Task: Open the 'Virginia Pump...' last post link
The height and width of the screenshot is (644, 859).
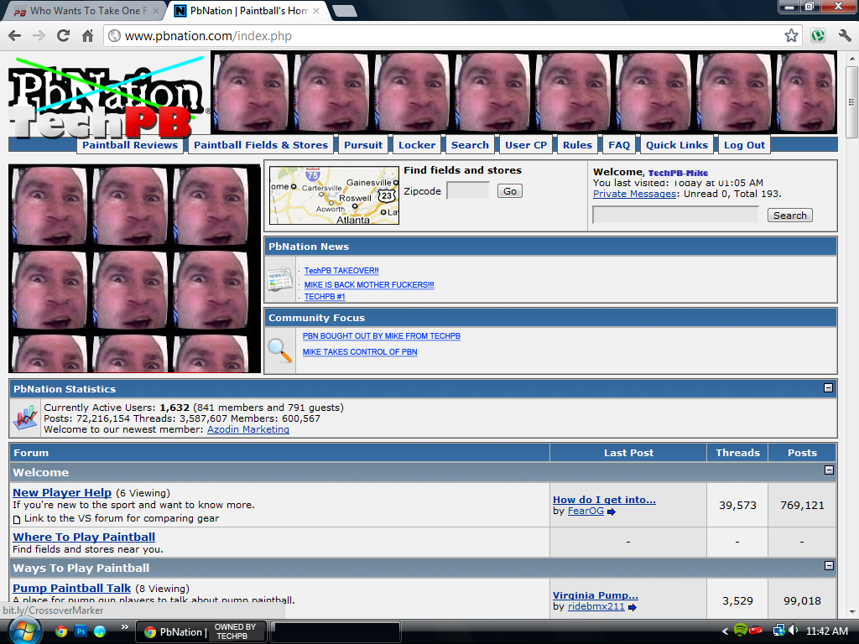Action: click(596, 595)
